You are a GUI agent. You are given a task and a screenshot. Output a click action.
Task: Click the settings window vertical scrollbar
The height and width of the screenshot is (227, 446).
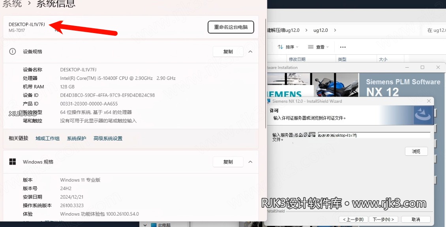(266, 74)
